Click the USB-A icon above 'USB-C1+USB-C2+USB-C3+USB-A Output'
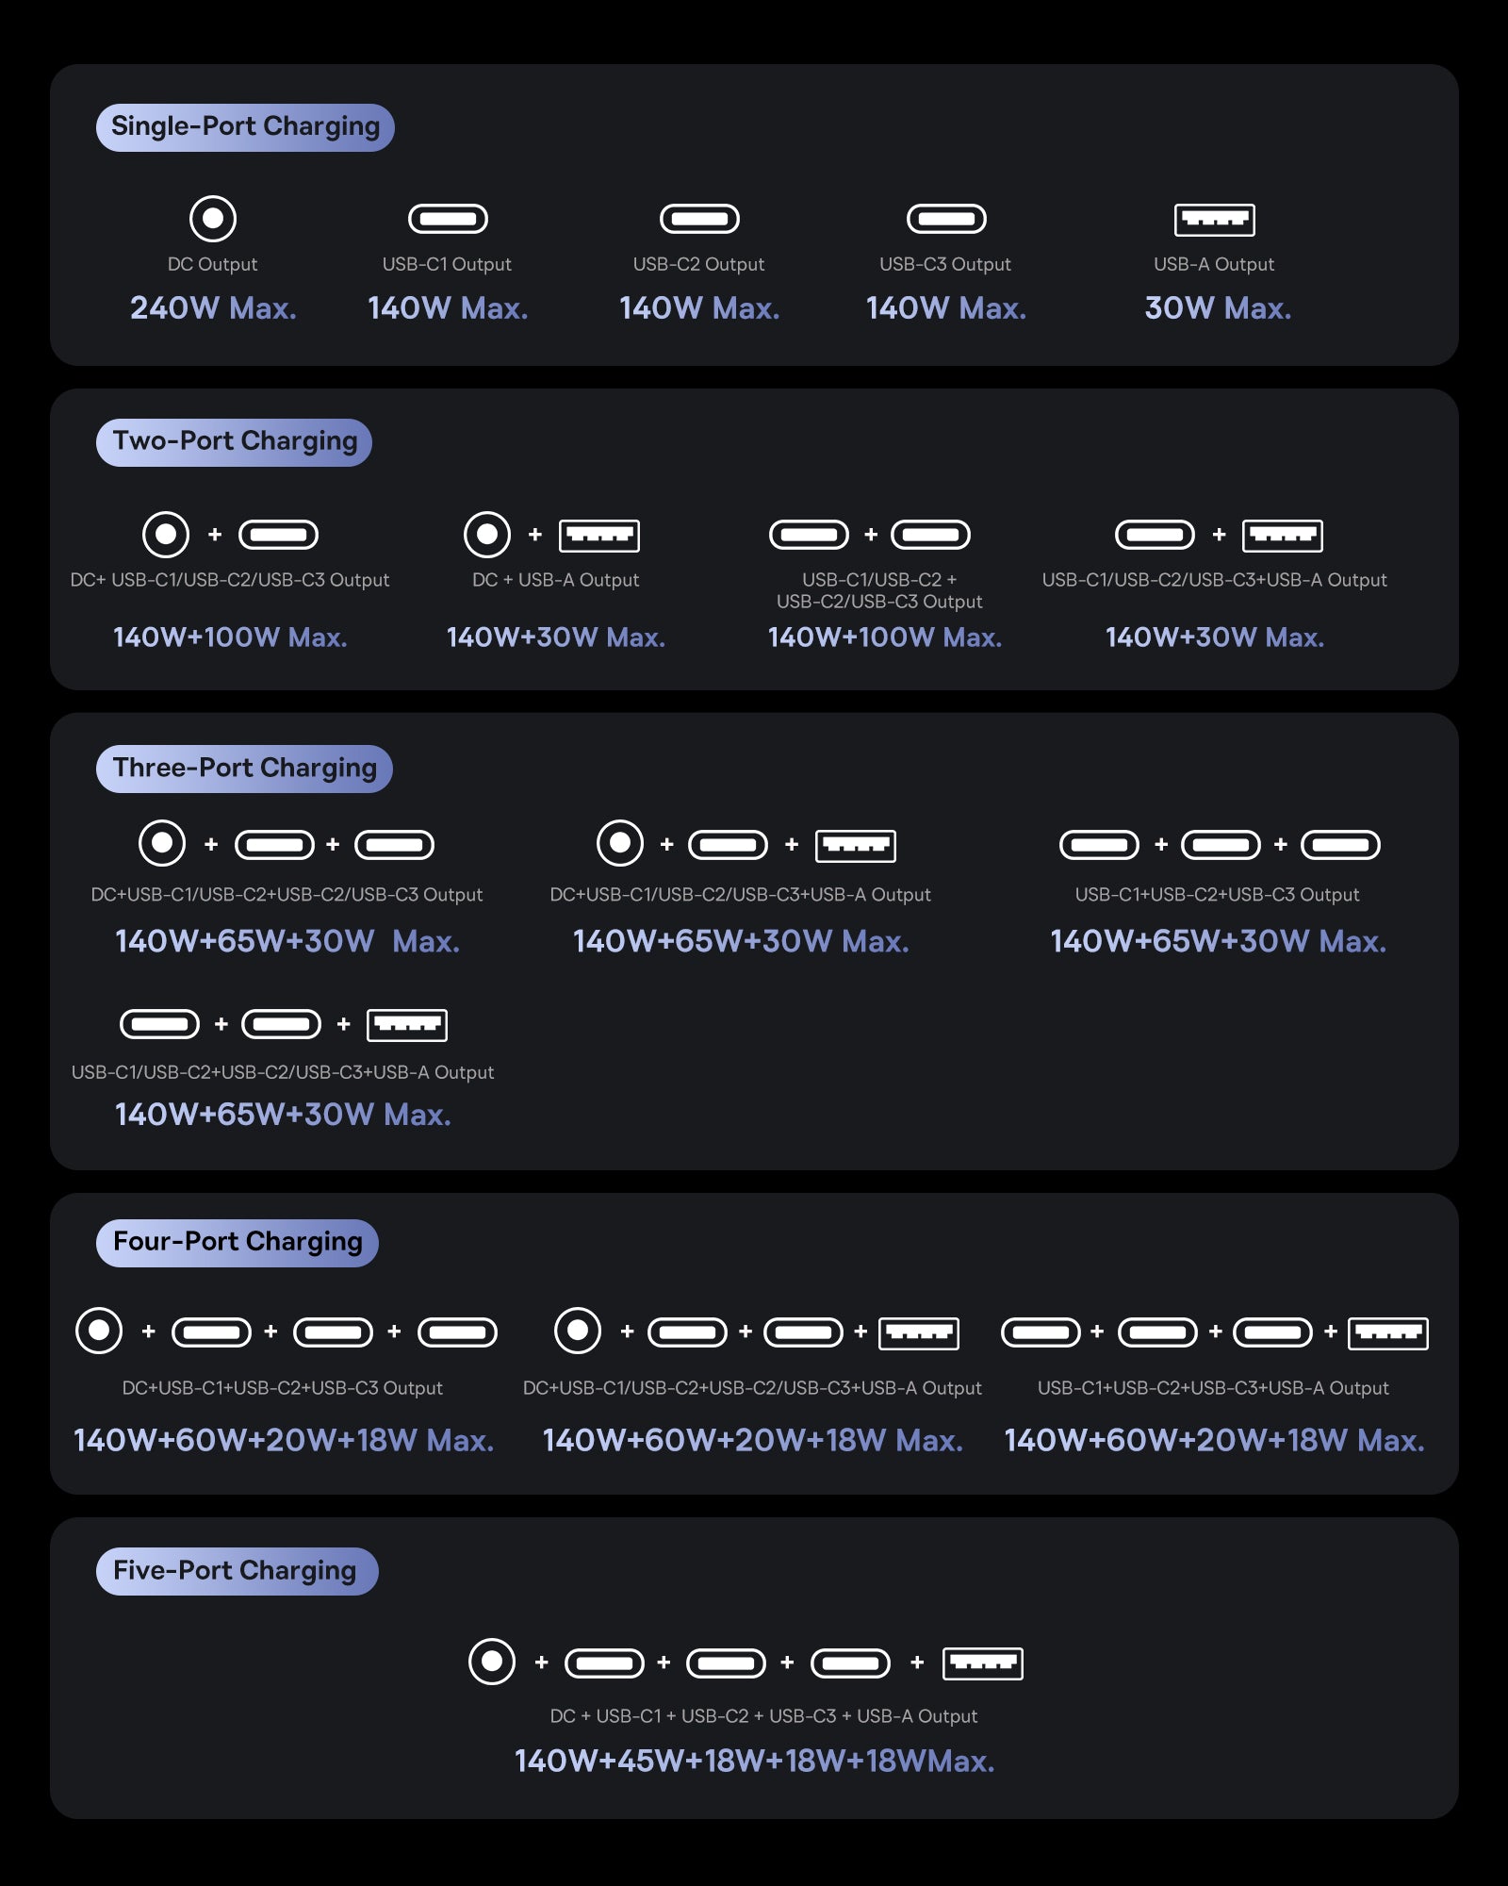Image resolution: width=1508 pixels, height=1886 pixels. [x=1388, y=1333]
